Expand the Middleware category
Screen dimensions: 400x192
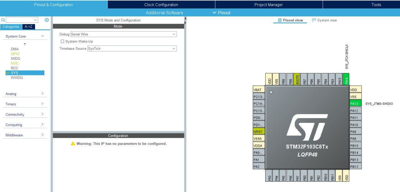click(x=42, y=135)
